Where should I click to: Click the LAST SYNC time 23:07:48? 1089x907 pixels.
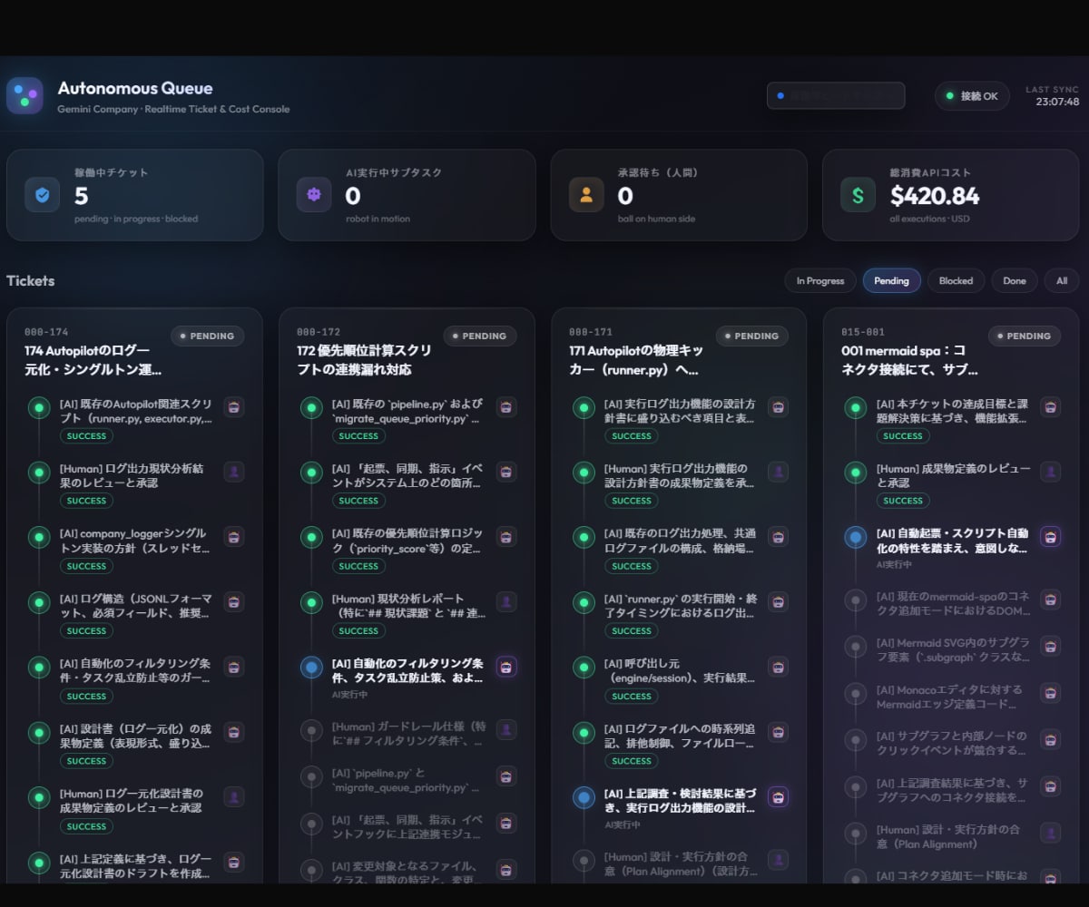[1057, 102]
